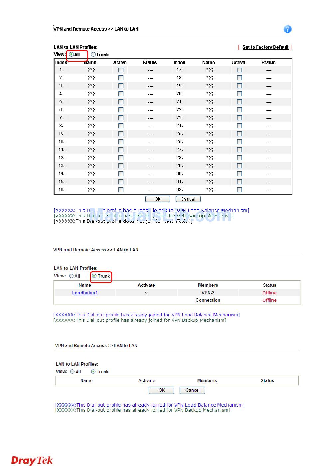This screenshot has height=466, width=316.
Task: Open the VPN-2 member link
Action: (208, 293)
